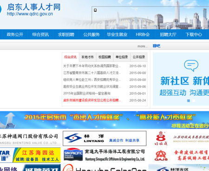Open the 江苏海四达 yellow recruitment ad

30,155
